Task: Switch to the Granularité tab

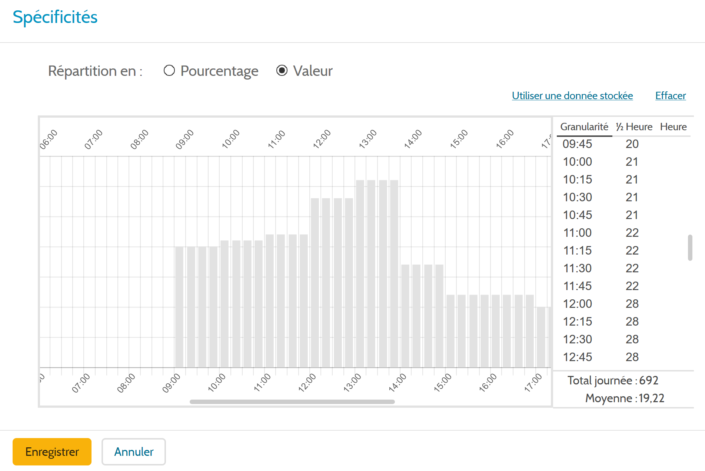Action: coord(584,127)
